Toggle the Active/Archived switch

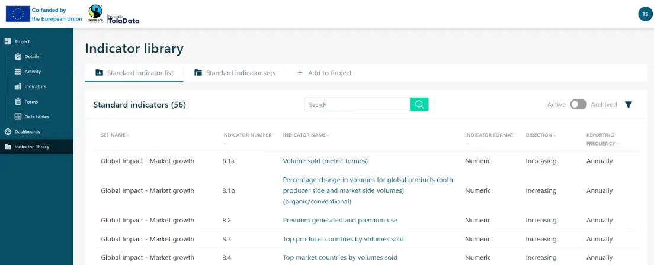578,105
